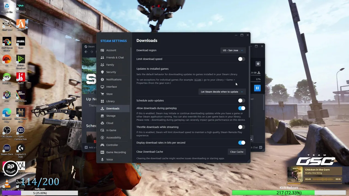Viewport: 349px width, 196px height.
Task: Open the Controller gamepad icon
Action: [x=102, y=145]
